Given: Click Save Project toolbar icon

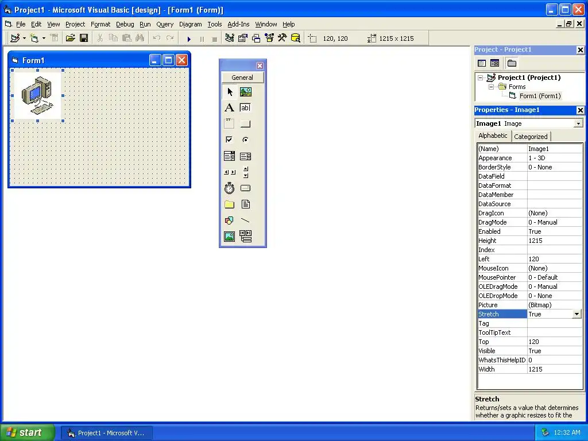Looking at the screenshot, I should point(84,38).
